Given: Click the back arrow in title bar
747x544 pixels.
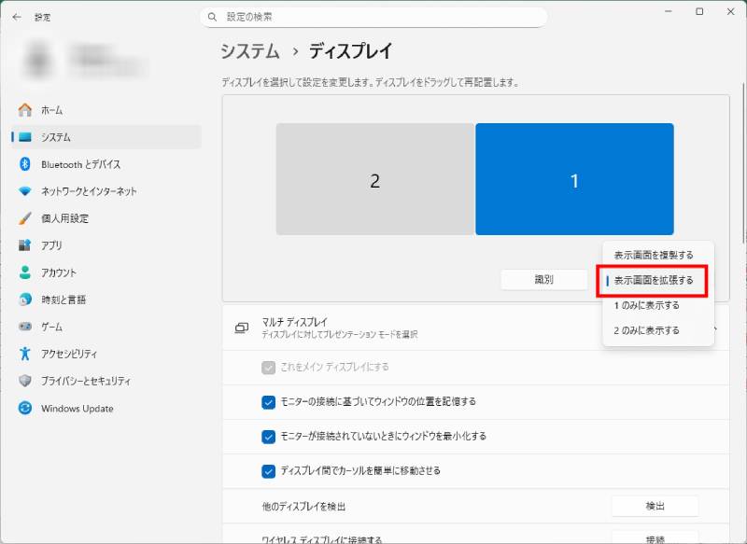Looking at the screenshot, I should pos(17,17).
